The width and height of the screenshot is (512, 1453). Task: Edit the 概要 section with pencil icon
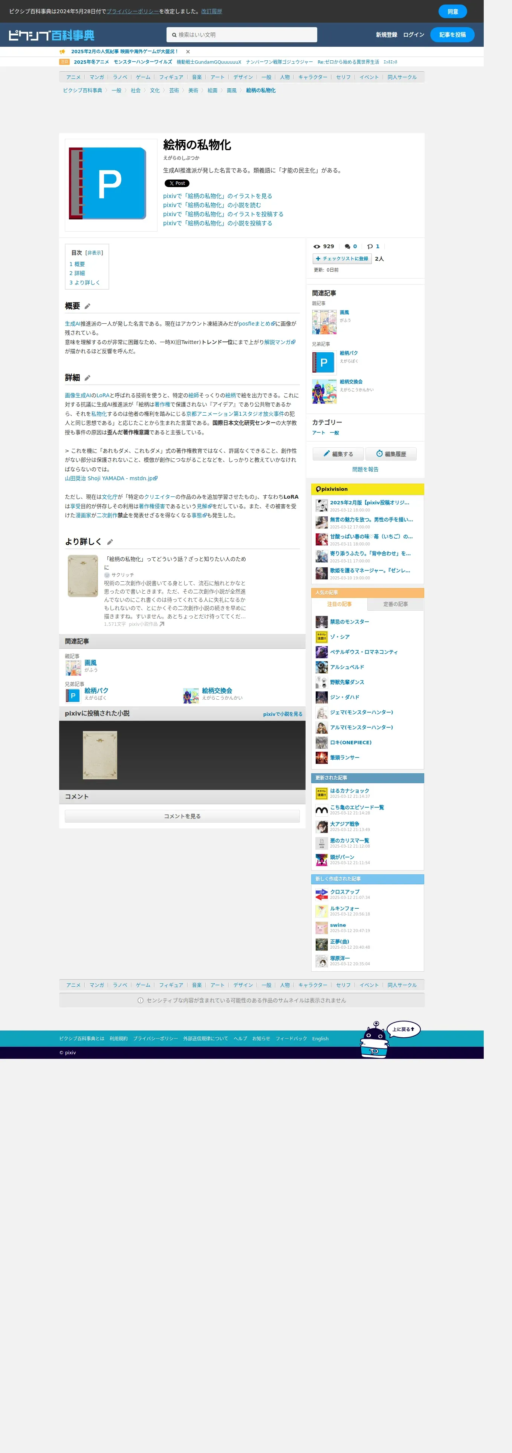click(x=87, y=306)
